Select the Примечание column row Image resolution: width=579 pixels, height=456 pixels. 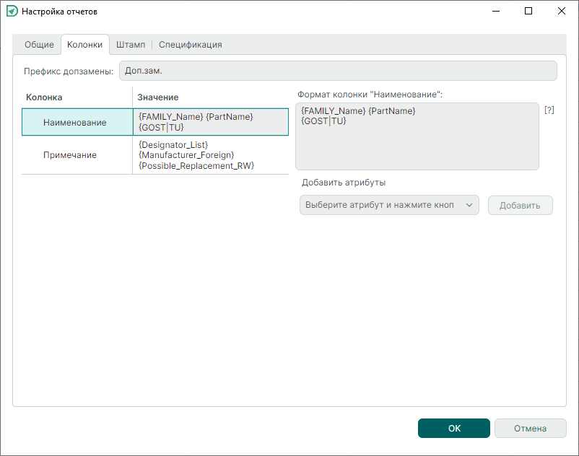(x=70, y=155)
